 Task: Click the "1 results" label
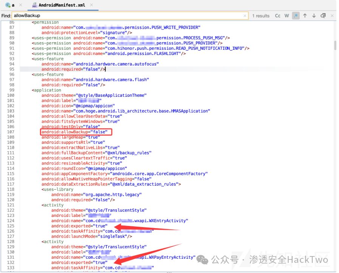[261, 16]
